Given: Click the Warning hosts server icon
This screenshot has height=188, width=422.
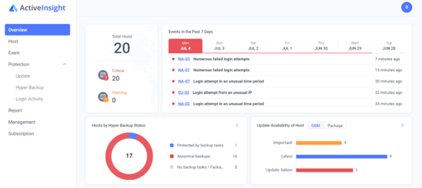Looking at the screenshot, I should tap(103, 97).
